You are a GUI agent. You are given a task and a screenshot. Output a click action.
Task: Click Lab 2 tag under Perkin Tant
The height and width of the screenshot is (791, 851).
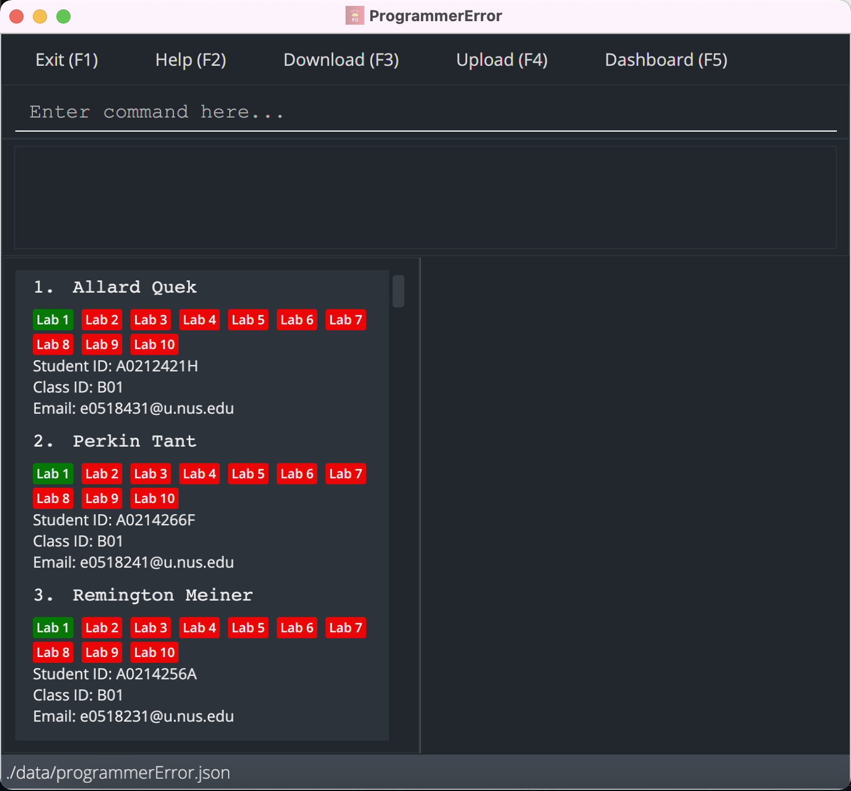pyautogui.click(x=102, y=474)
